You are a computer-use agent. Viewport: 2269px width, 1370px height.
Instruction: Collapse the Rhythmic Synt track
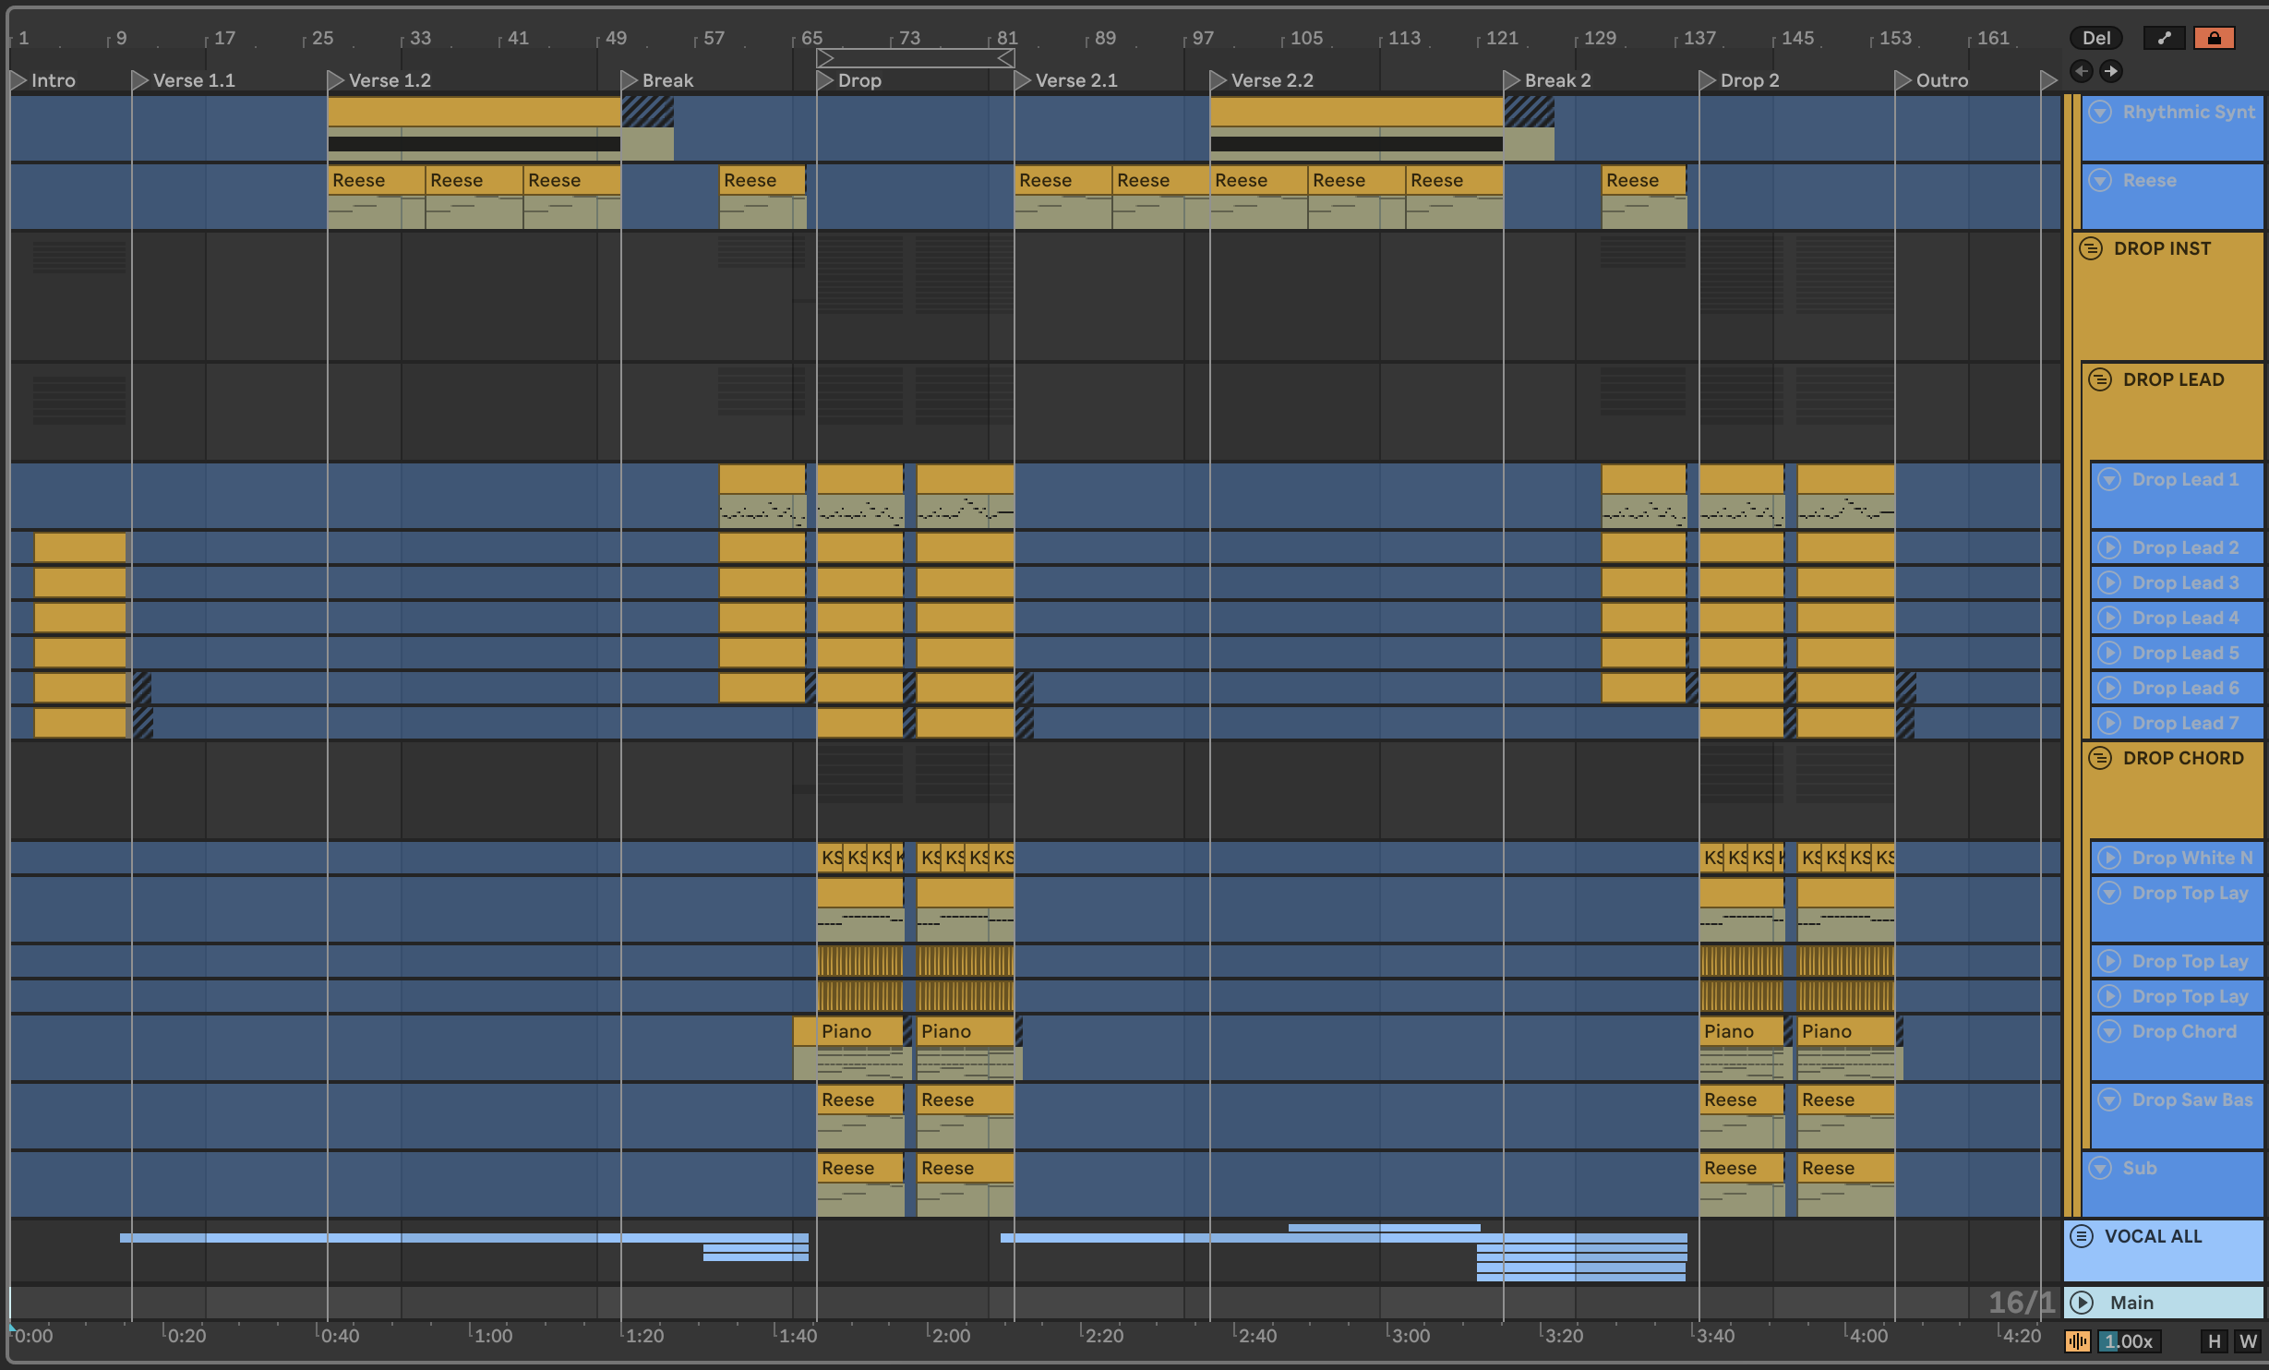point(2099,112)
